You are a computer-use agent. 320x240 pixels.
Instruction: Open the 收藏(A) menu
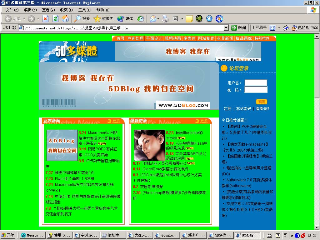(67, 10)
